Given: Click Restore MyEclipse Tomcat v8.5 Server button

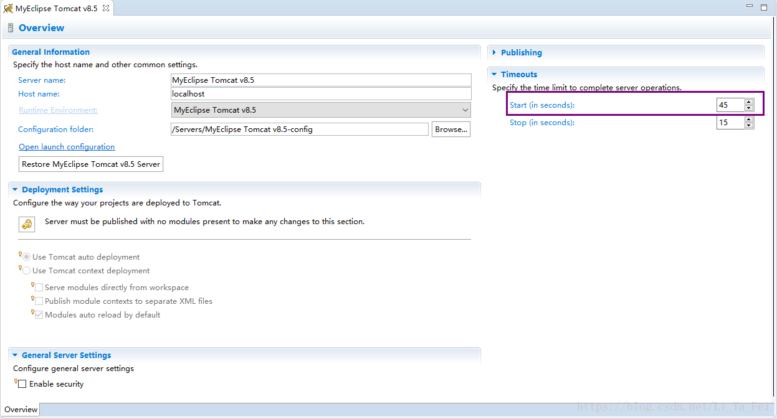Looking at the screenshot, I should pyautogui.click(x=91, y=164).
